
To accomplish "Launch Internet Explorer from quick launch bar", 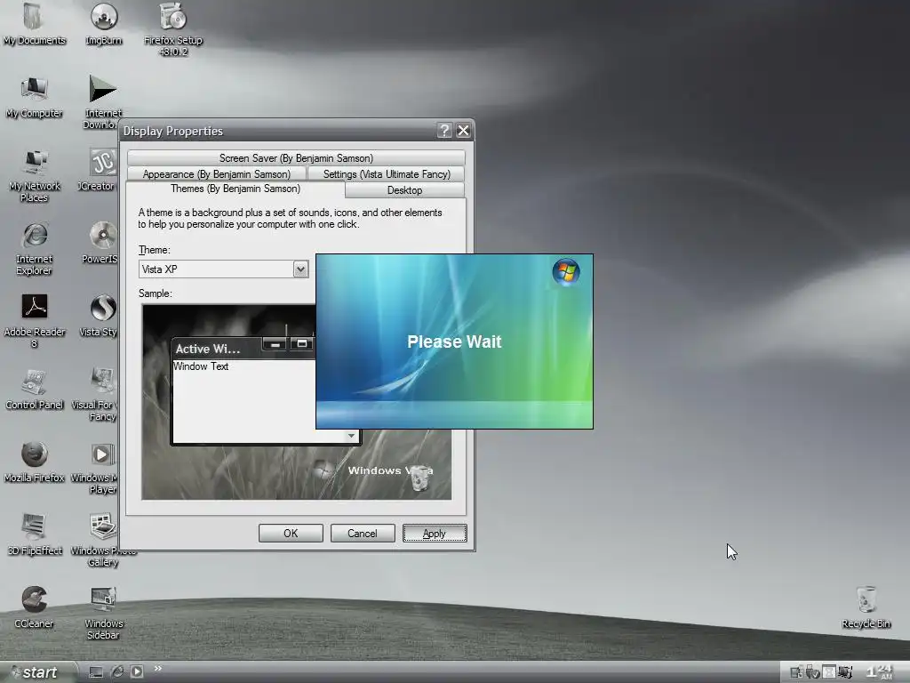I will 117,672.
